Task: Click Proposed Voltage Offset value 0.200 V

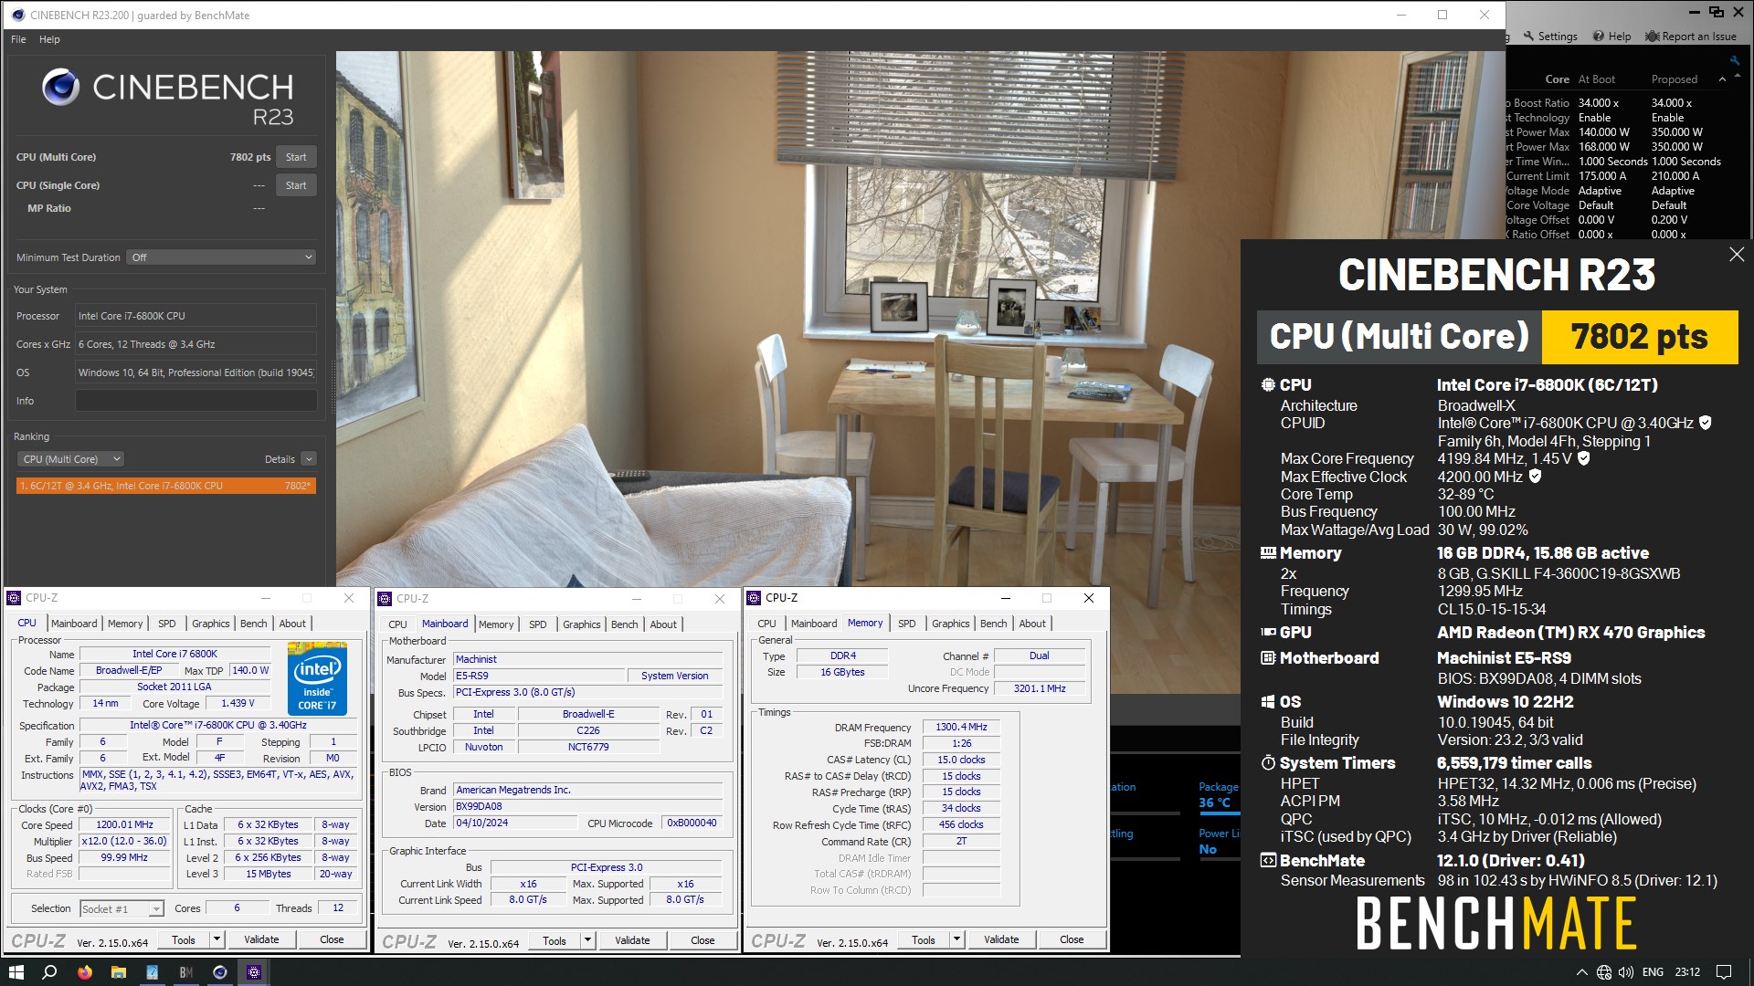Action: (x=1669, y=220)
